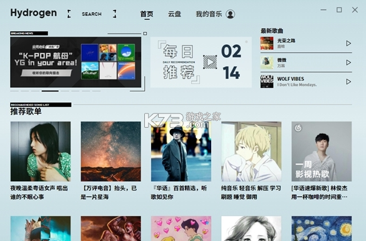366x241 pixels.
Task: Click the song title WOLF VIBES
Action: (x=290, y=79)
